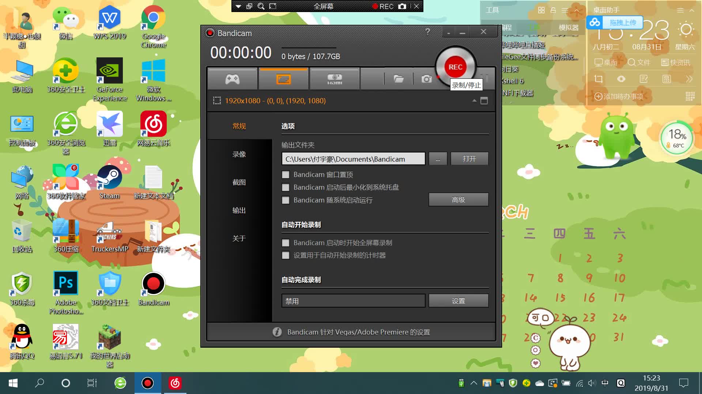702x394 pixels.
Task: Open the volume speaker tray icon
Action: (x=592, y=383)
